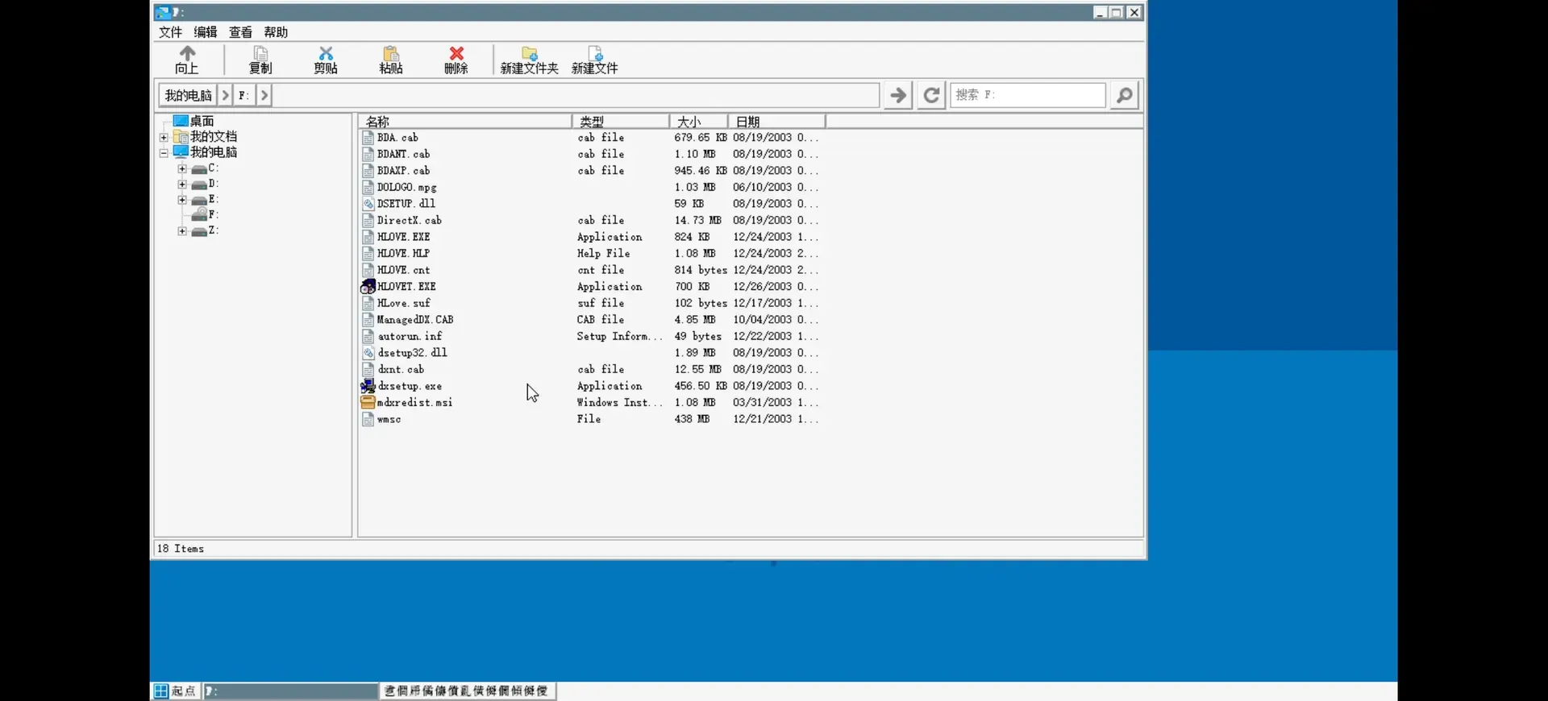
Task: Select the HLOVET.EXE application icon
Action: (368, 286)
